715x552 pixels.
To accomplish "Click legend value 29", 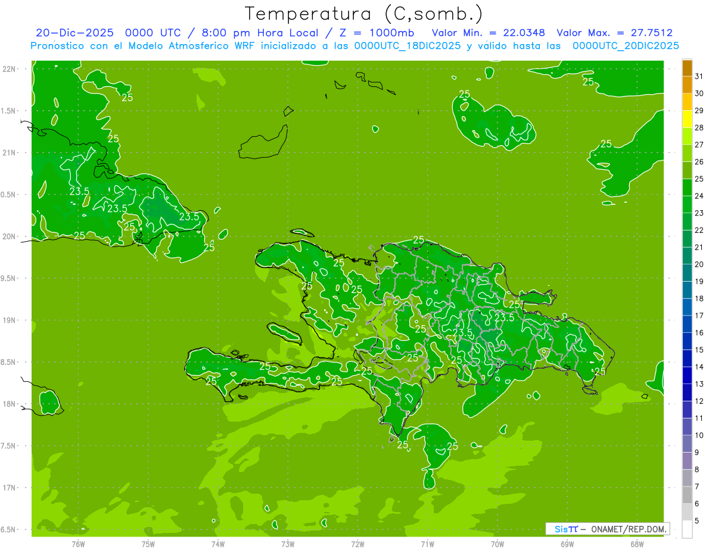I will point(699,111).
